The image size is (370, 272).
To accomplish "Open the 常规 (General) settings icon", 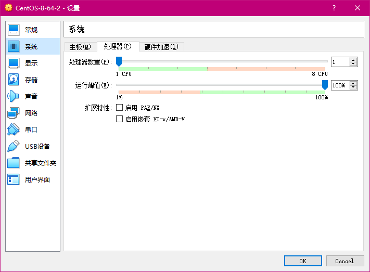I will click(x=14, y=30).
